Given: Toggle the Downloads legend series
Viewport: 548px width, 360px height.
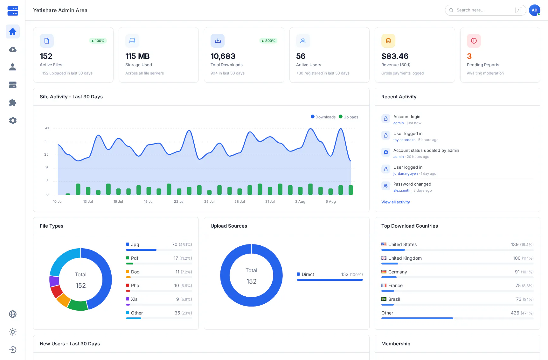Looking at the screenshot, I should tap(323, 117).
